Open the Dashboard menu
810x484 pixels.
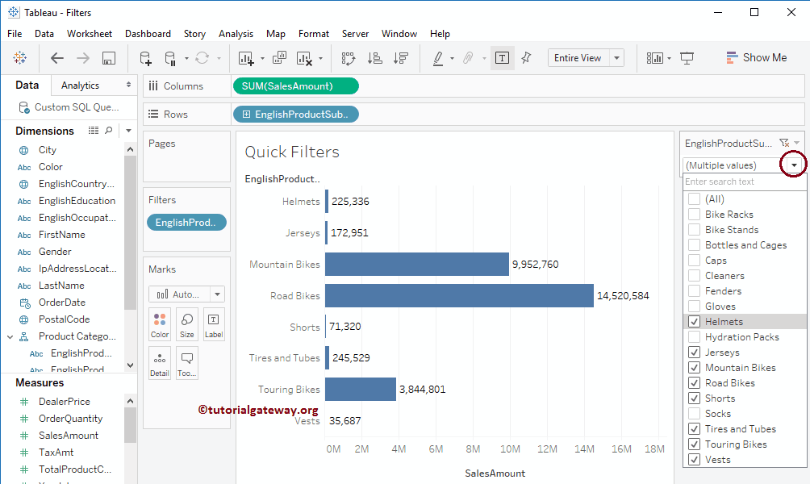(x=148, y=34)
